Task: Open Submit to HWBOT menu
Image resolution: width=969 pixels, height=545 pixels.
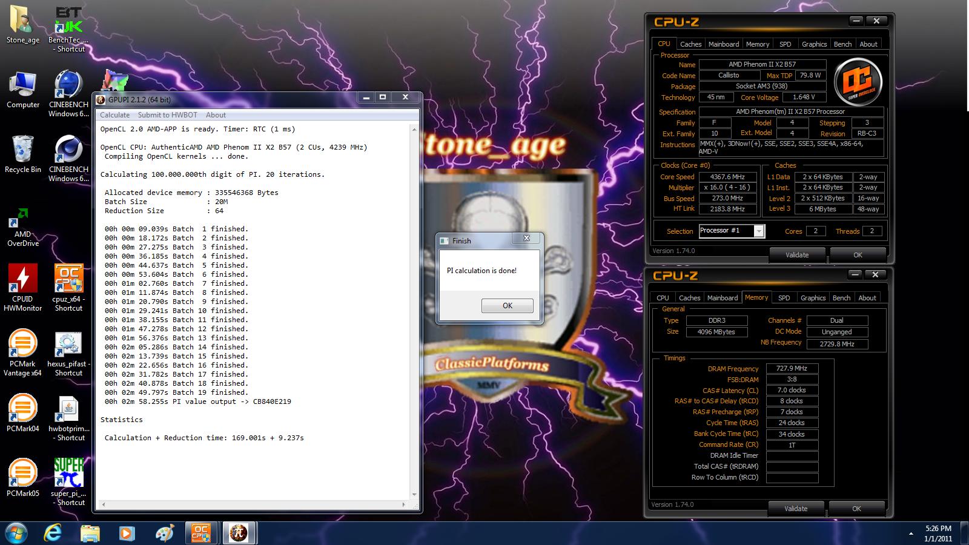Action: (167, 115)
